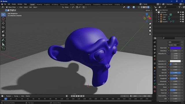Open the World properties red globe tab
185x104 pixels.
point(155,59)
